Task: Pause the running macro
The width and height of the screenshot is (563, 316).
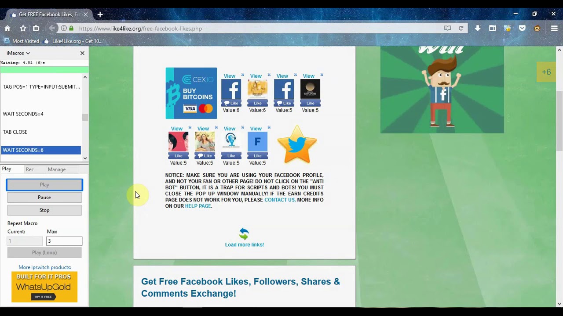Action: click(44, 197)
